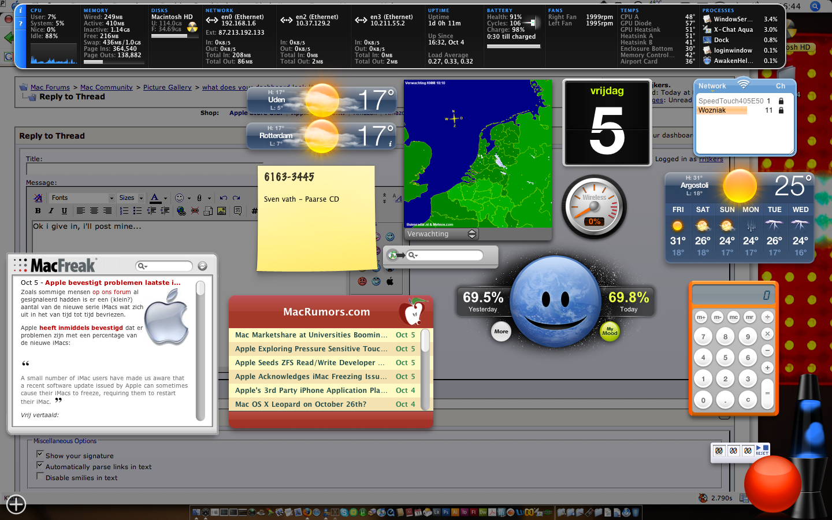Click the Spotlight magnifier in menu bar
The height and width of the screenshot is (520, 832).
click(x=815, y=6)
